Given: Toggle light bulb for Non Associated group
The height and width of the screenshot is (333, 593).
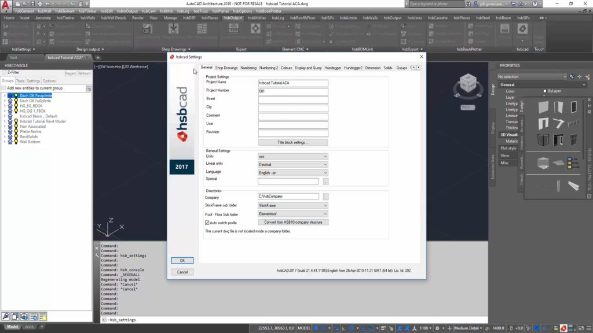Looking at the screenshot, I should 16,127.
